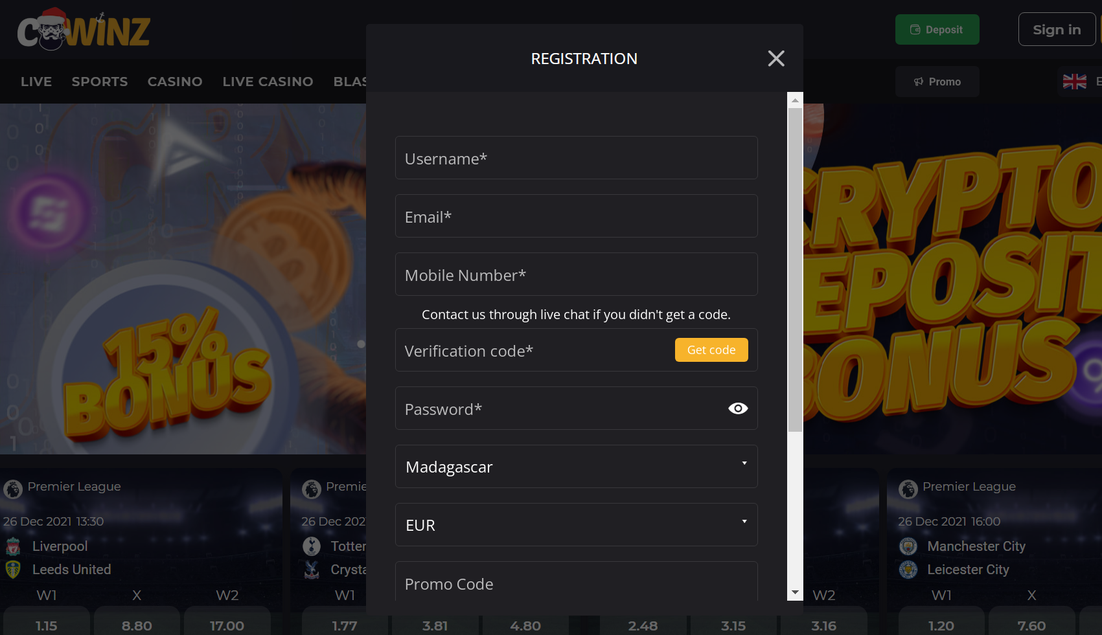The image size is (1102, 635).
Task: Click the Manchester City crest icon
Action: pyautogui.click(x=908, y=547)
